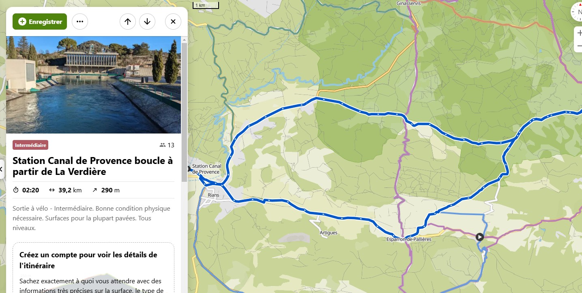Click the elevation gain arrow icon 290 m
The width and height of the screenshot is (582, 293).
coord(95,190)
